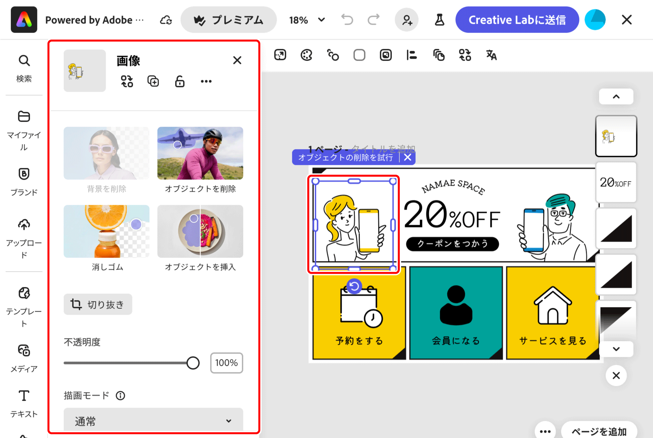Open the 描画モード blend mode dropdown
653x438 pixels.
(x=153, y=421)
